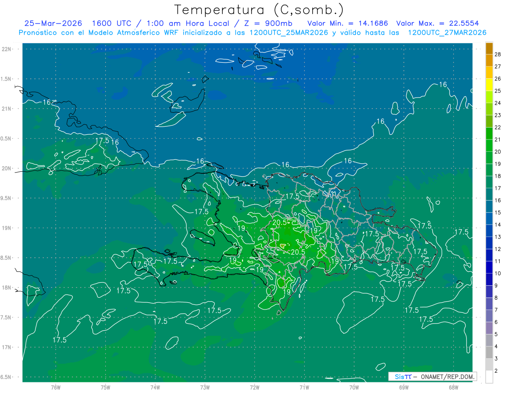Image resolution: width=509 pixels, height=393 pixels.
Task: Pick the blue 13 degree legend swatch
Action: coord(489,231)
